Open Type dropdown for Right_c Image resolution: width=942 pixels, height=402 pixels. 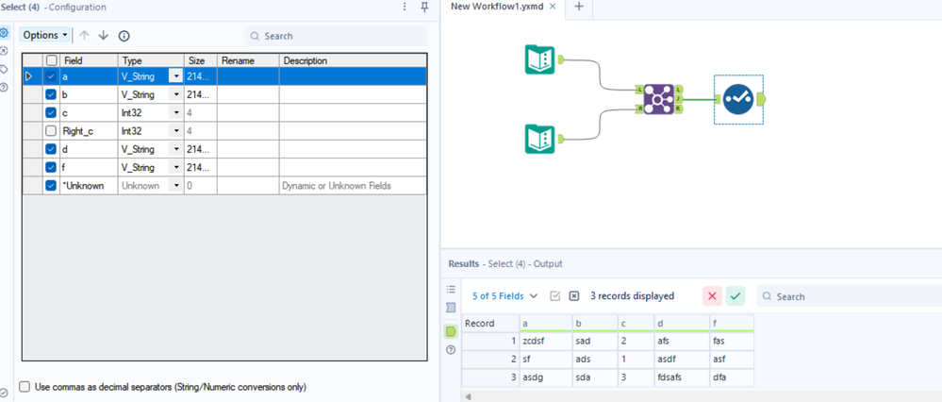(x=176, y=131)
